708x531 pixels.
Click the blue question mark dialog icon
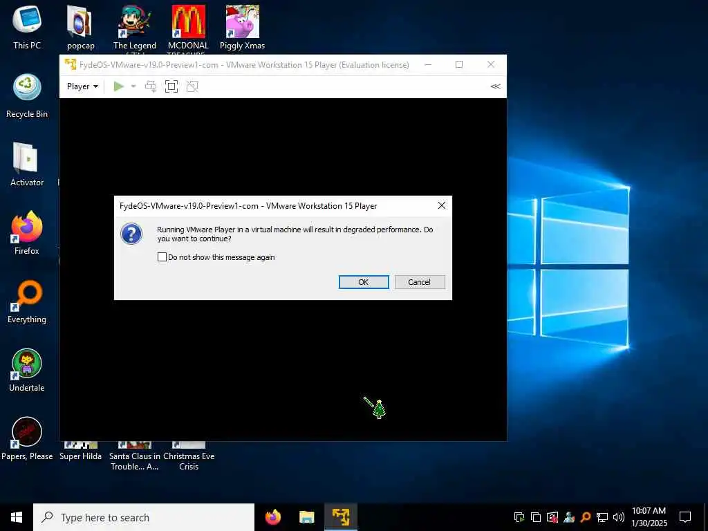click(131, 234)
